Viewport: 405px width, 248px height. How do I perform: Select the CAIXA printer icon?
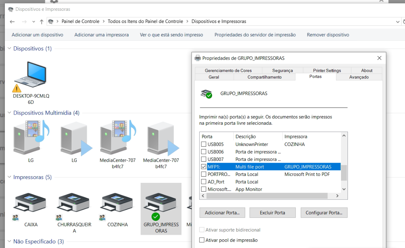pyautogui.click(x=30, y=202)
